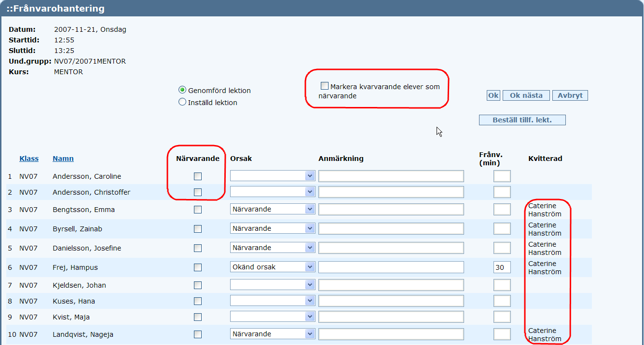
Task: Click Frånv. field showing 30 for Frej, Hampus
Action: point(502,267)
